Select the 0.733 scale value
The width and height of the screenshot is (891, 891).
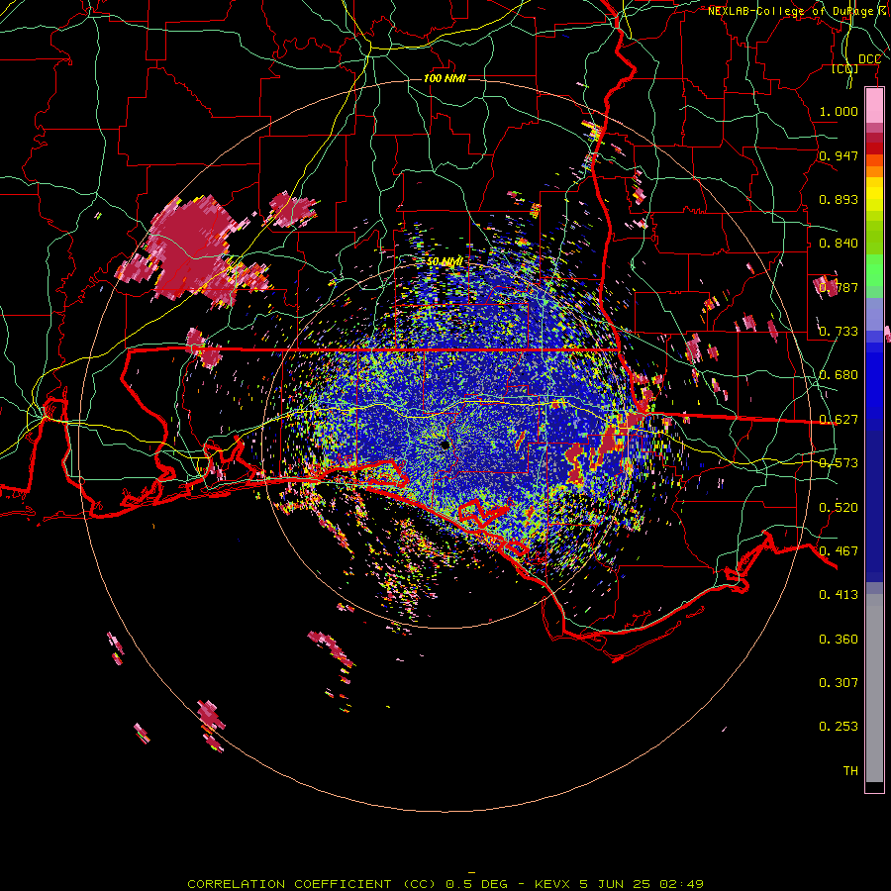coord(839,331)
